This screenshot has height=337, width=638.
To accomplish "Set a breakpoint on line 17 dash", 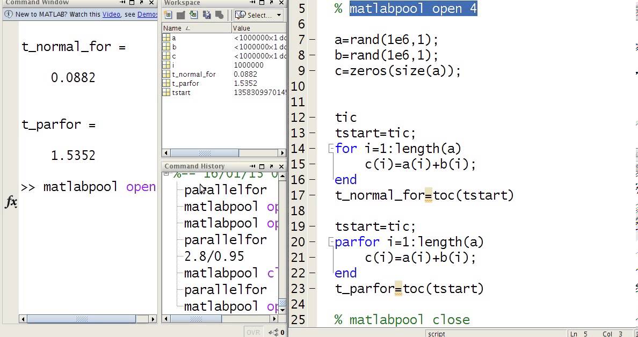I will [x=312, y=195].
